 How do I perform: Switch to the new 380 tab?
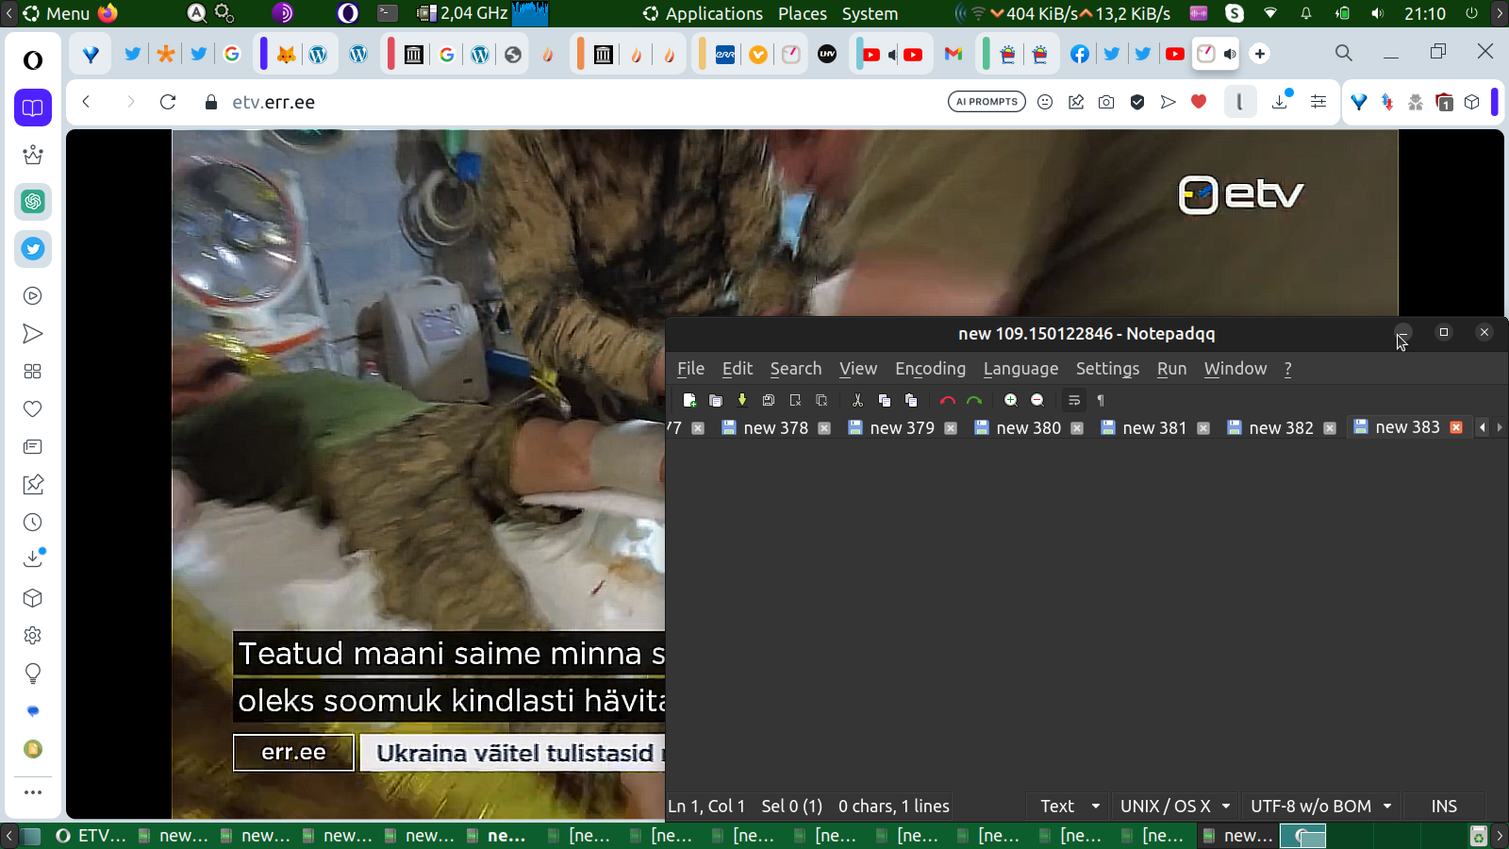1028,427
